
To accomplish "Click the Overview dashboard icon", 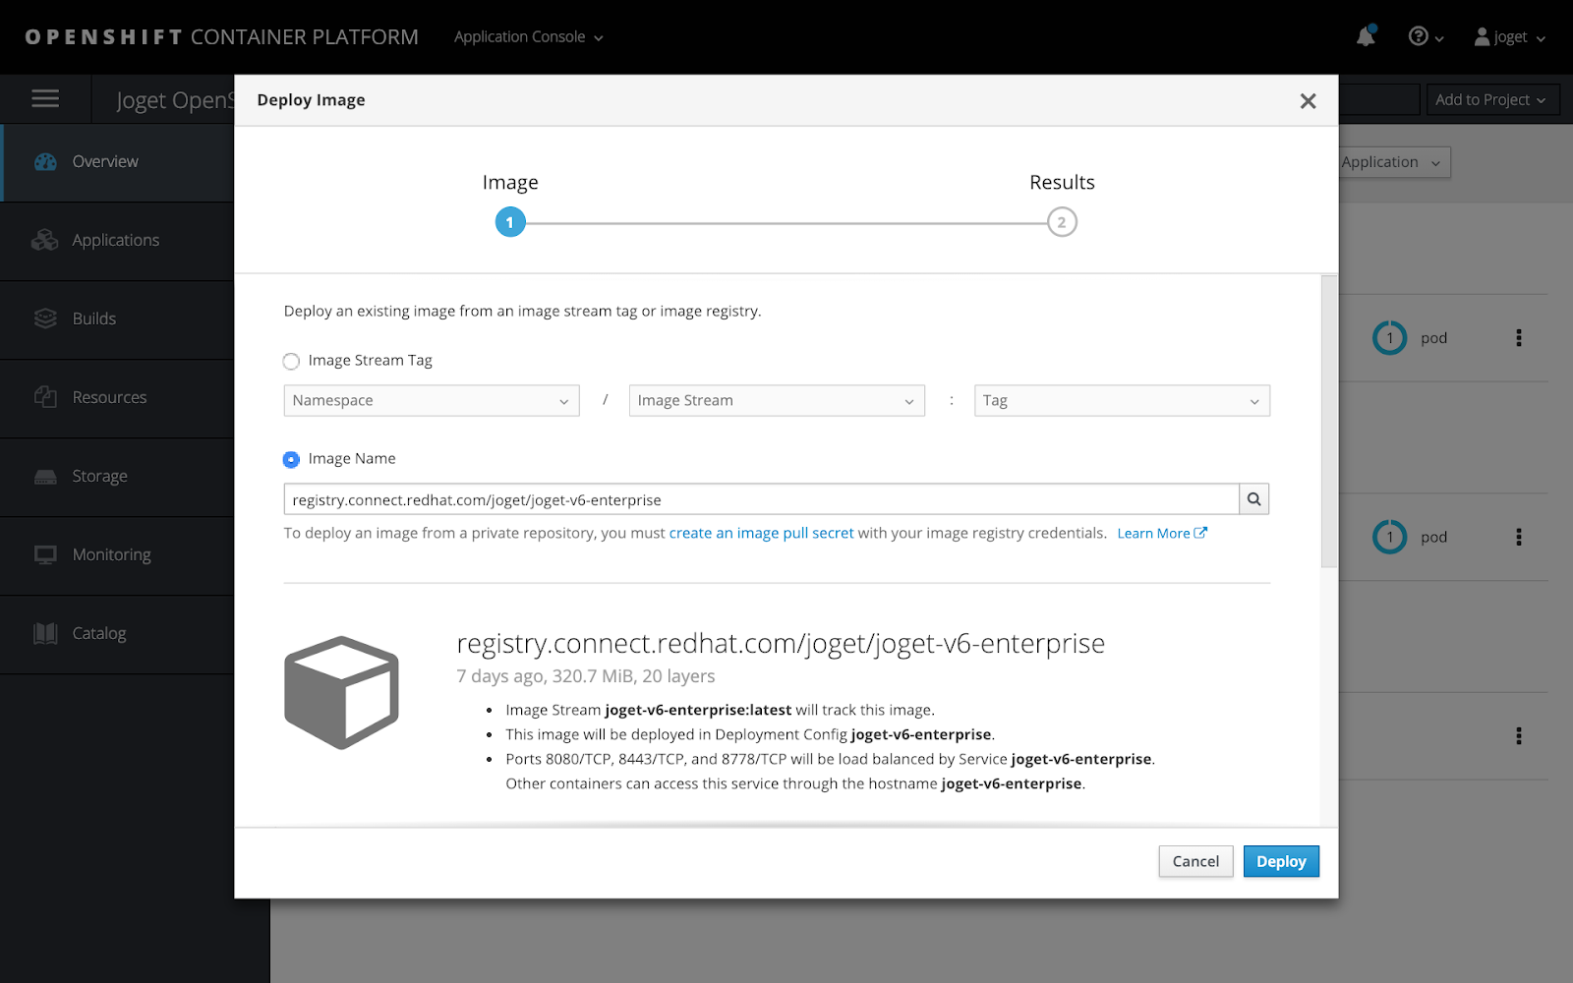I will pos(45,161).
